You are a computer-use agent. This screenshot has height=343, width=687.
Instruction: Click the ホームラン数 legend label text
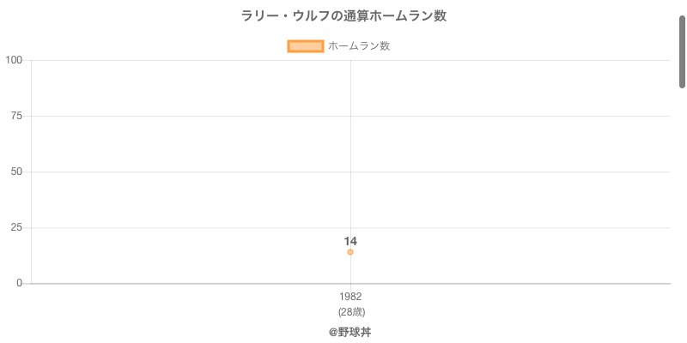(359, 46)
